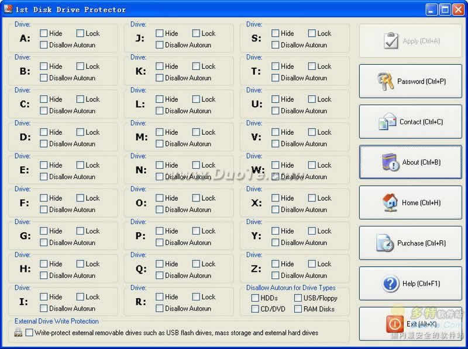Check Lock for drive C:
Image resolution: width=468 pixels, height=349 pixels.
click(80, 99)
